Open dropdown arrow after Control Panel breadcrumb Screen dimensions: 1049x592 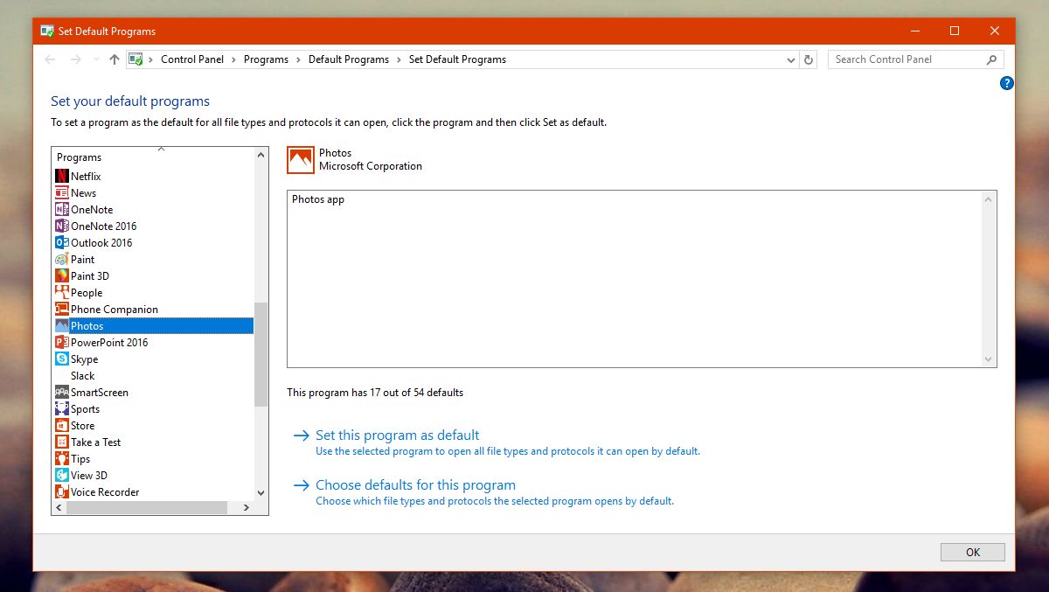pyautogui.click(x=233, y=59)
